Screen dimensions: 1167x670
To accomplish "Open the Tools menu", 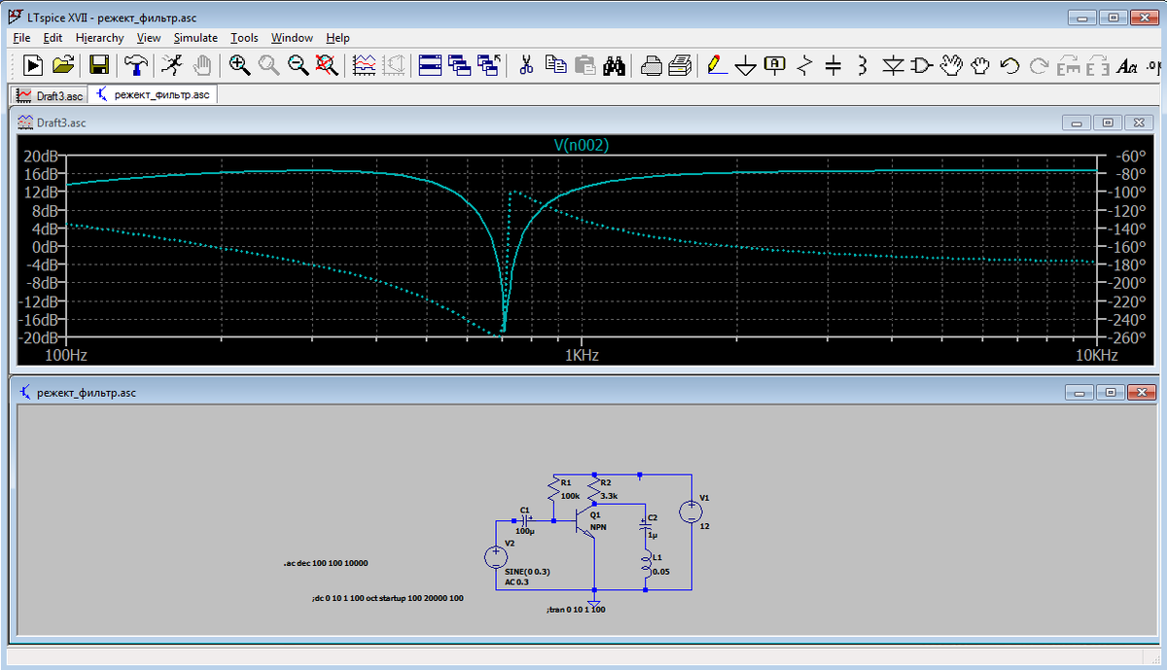I will [244, 38].
